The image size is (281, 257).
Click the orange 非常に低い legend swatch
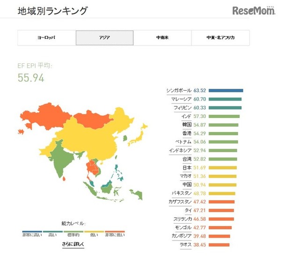(115, 232)
